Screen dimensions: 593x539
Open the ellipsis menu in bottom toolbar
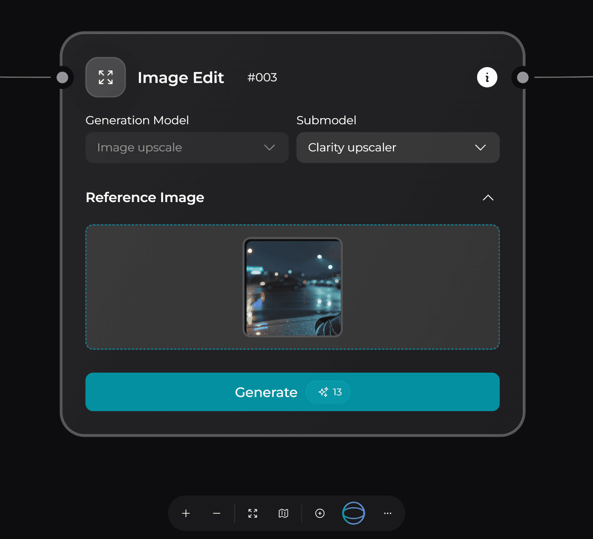coord(387,513)
